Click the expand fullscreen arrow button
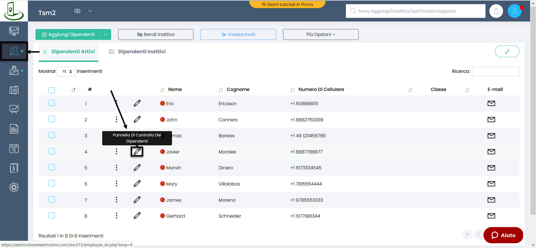536x248 pixels. 507,52
